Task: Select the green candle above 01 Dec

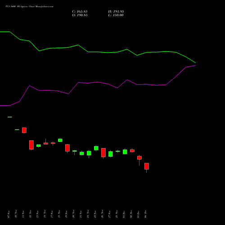Action: click(x=125, y=152)
